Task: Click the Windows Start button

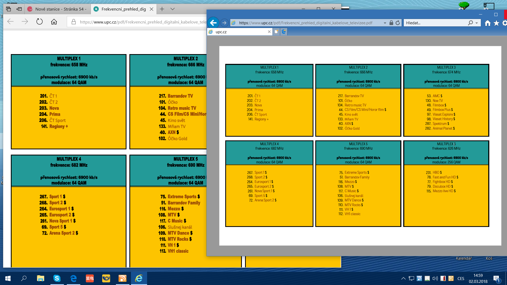Action: pyautogui.click(x=8, y=278)
